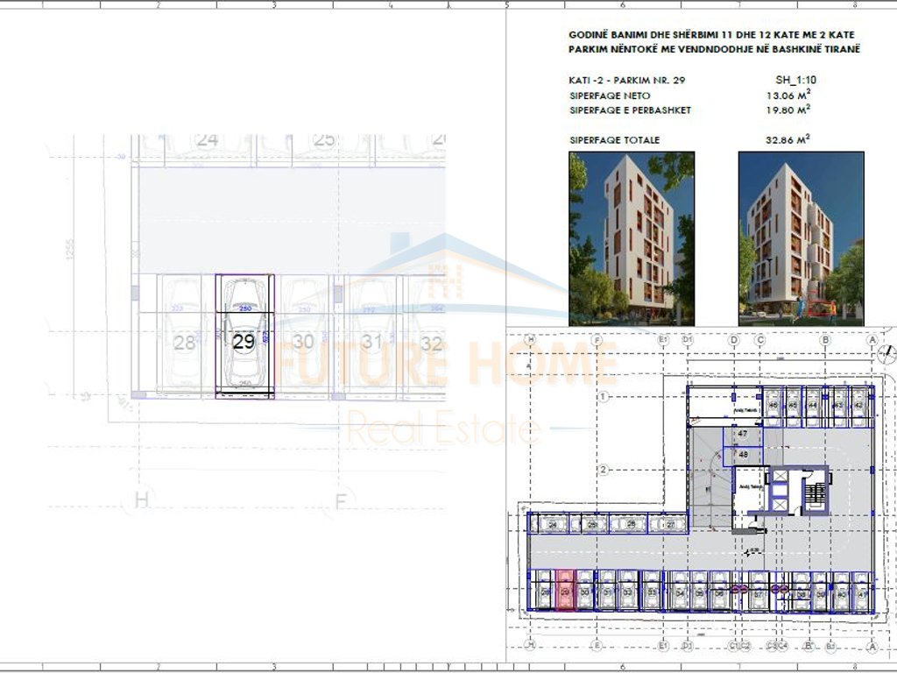The width and height of the screenshot is (897, 673).
Task: Click the shared area value '19.80 M²'
Action: [788, 110]
